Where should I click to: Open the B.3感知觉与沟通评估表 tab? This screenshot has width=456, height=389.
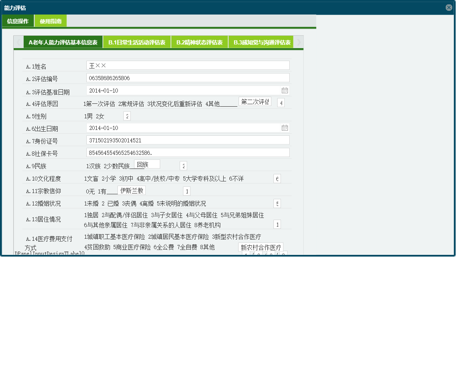click(x=262, y=42)
